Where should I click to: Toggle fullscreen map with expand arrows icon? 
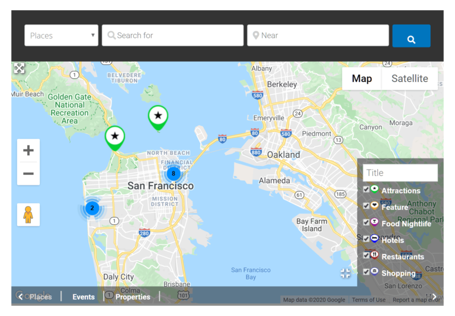(20, 69)
